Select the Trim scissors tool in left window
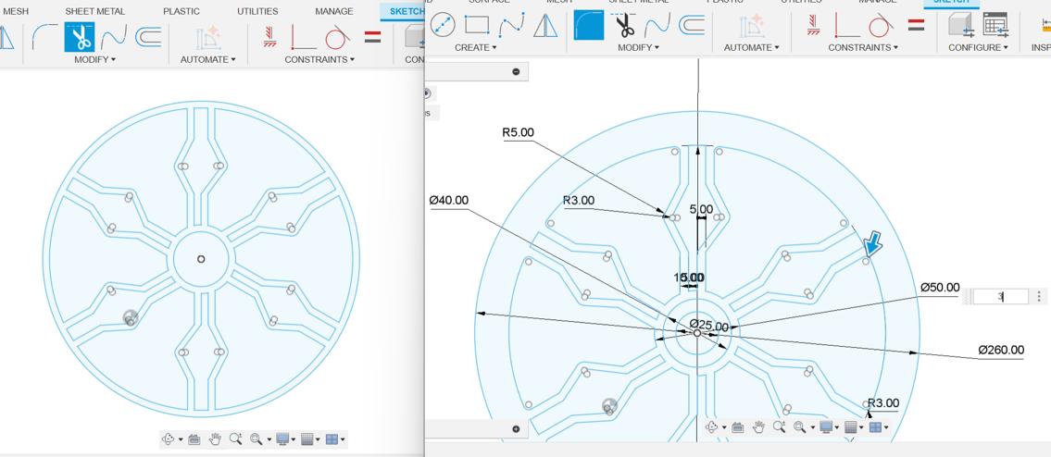1051x457 pixels. point(80,37)
